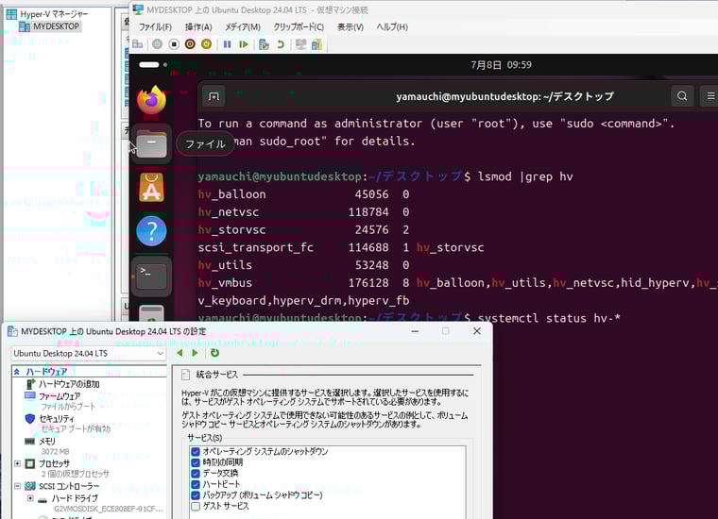Send Ctrl+Alt+Del via VM toolbar icon
The width and height of the screenshot is (718, 519).
coord(137,44)
